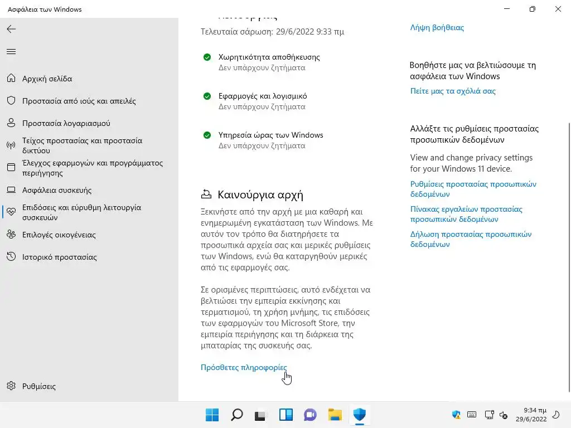Open Δήλωση προστασίας προσωπικών δεδομένων link
The width and height of the screenshot is (571, 428).
(x=471, y=239)
